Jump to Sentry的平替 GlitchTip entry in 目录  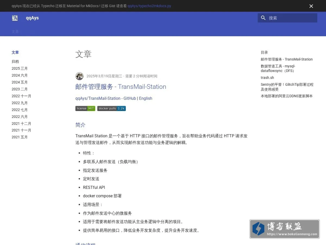pos(287,87)
